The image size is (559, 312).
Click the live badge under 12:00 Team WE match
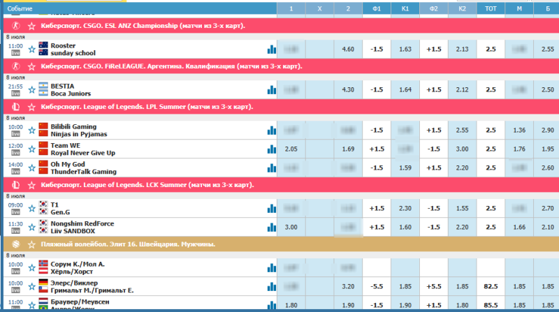(x=15, y=152)
